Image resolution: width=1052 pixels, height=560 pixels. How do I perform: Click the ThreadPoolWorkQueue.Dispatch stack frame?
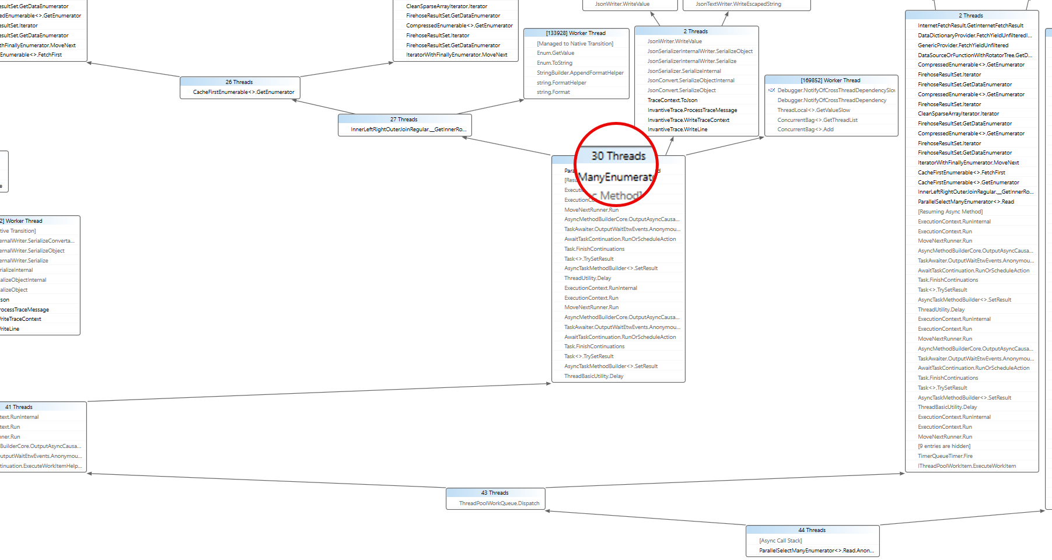tap(499, 503)
